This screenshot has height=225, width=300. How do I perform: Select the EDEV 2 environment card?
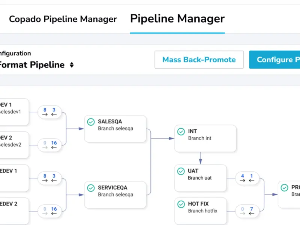[14, 211]
